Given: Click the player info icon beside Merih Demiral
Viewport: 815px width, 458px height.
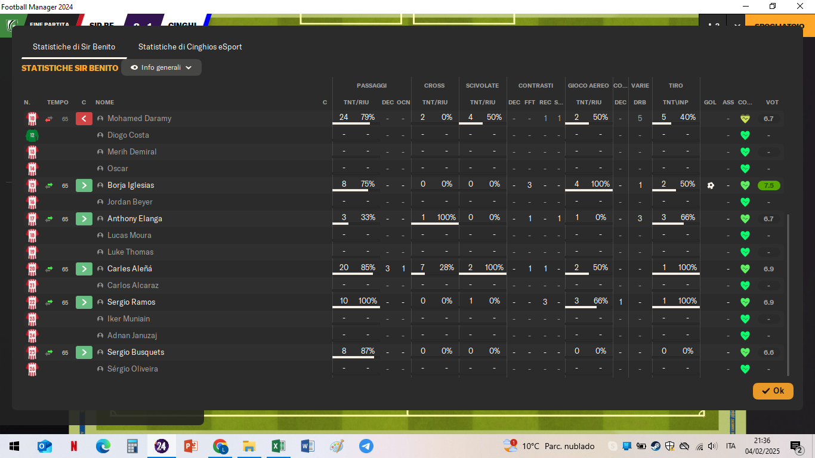Looking at the screenshot, I should [x=100, y=152].
